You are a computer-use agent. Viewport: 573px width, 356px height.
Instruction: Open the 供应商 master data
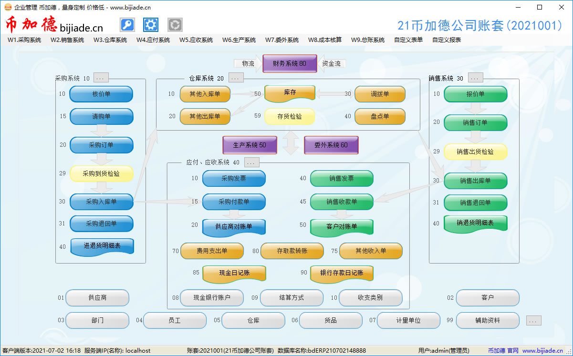pos(97,297)
